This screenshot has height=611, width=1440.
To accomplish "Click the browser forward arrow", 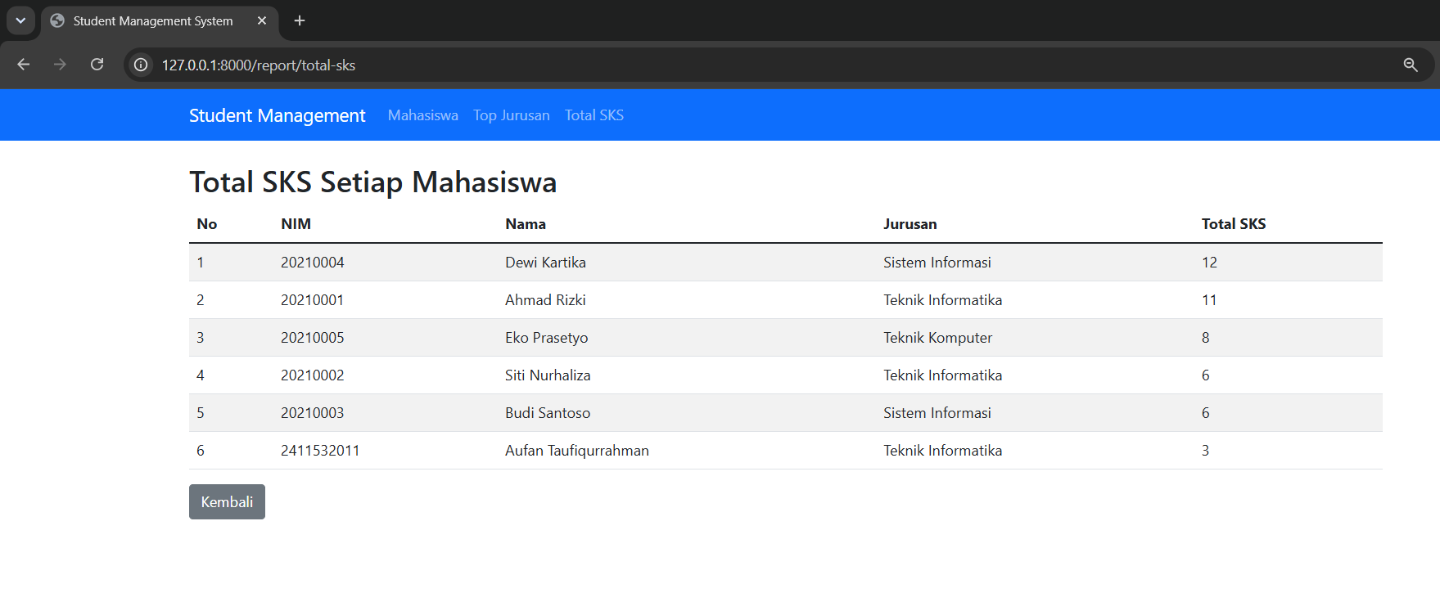I will click(x=60, y=65).
